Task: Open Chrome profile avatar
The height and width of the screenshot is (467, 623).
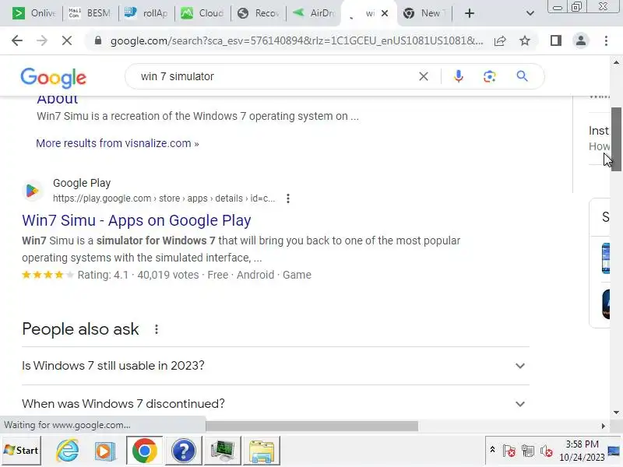Action: pos(580,40)
